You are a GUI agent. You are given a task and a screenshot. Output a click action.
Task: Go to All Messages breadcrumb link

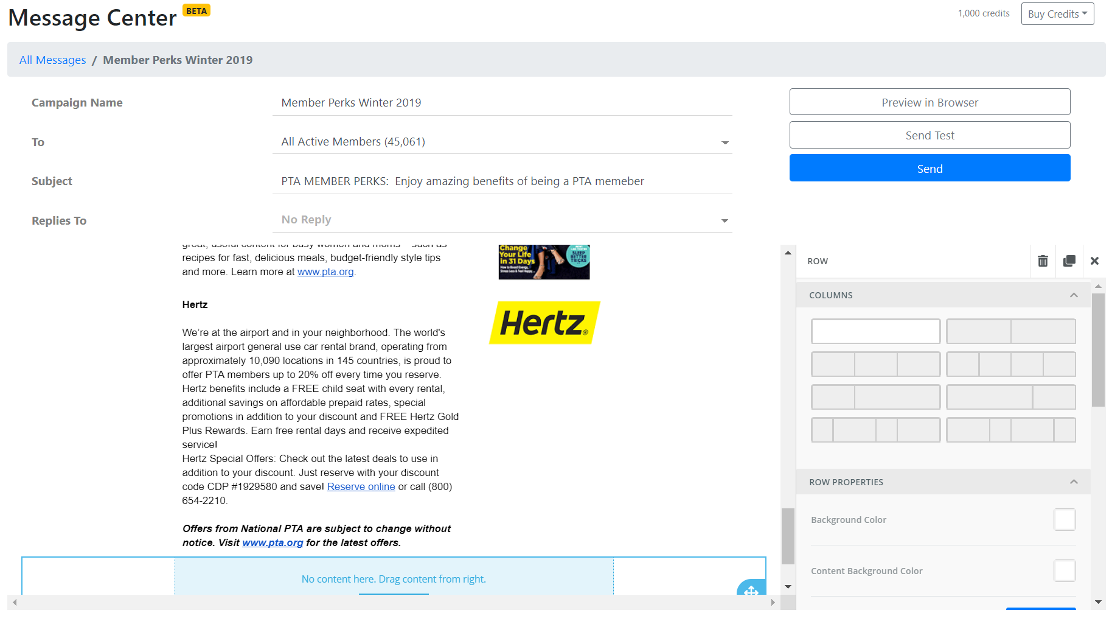click(x=53, y=60)
